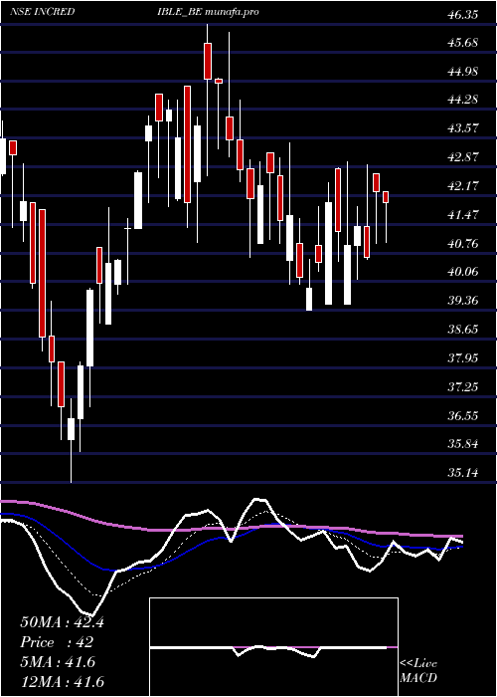Viewport: 497px width, 697px height.
Task: Click the 35.84 price axis label
Action: coord(463,444)
